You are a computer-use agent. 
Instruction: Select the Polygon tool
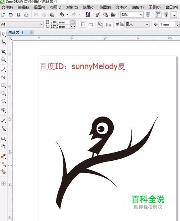(x=3, y=101)
